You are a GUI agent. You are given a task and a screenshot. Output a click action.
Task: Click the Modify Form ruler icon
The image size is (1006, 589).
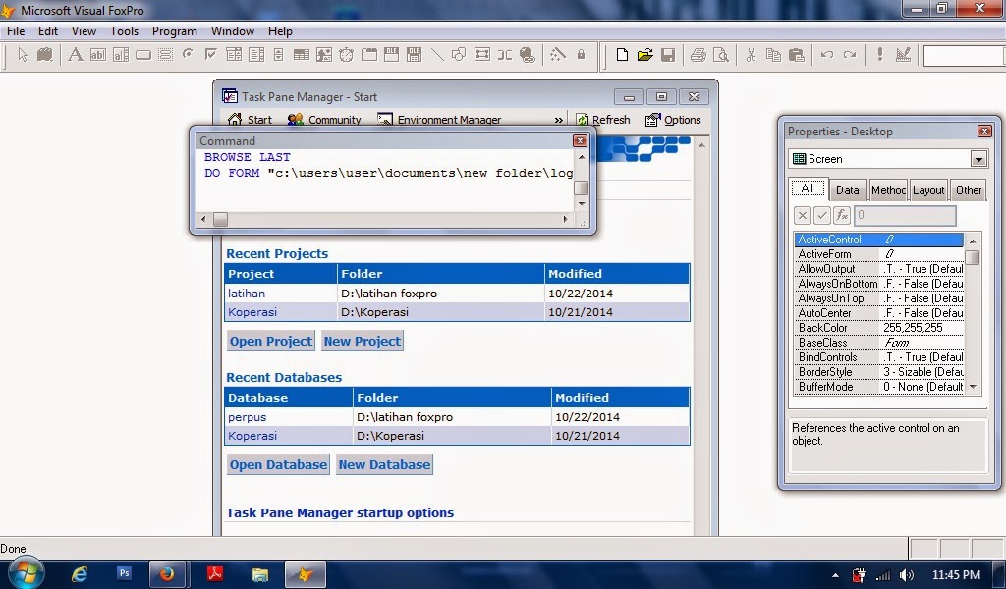903,55
